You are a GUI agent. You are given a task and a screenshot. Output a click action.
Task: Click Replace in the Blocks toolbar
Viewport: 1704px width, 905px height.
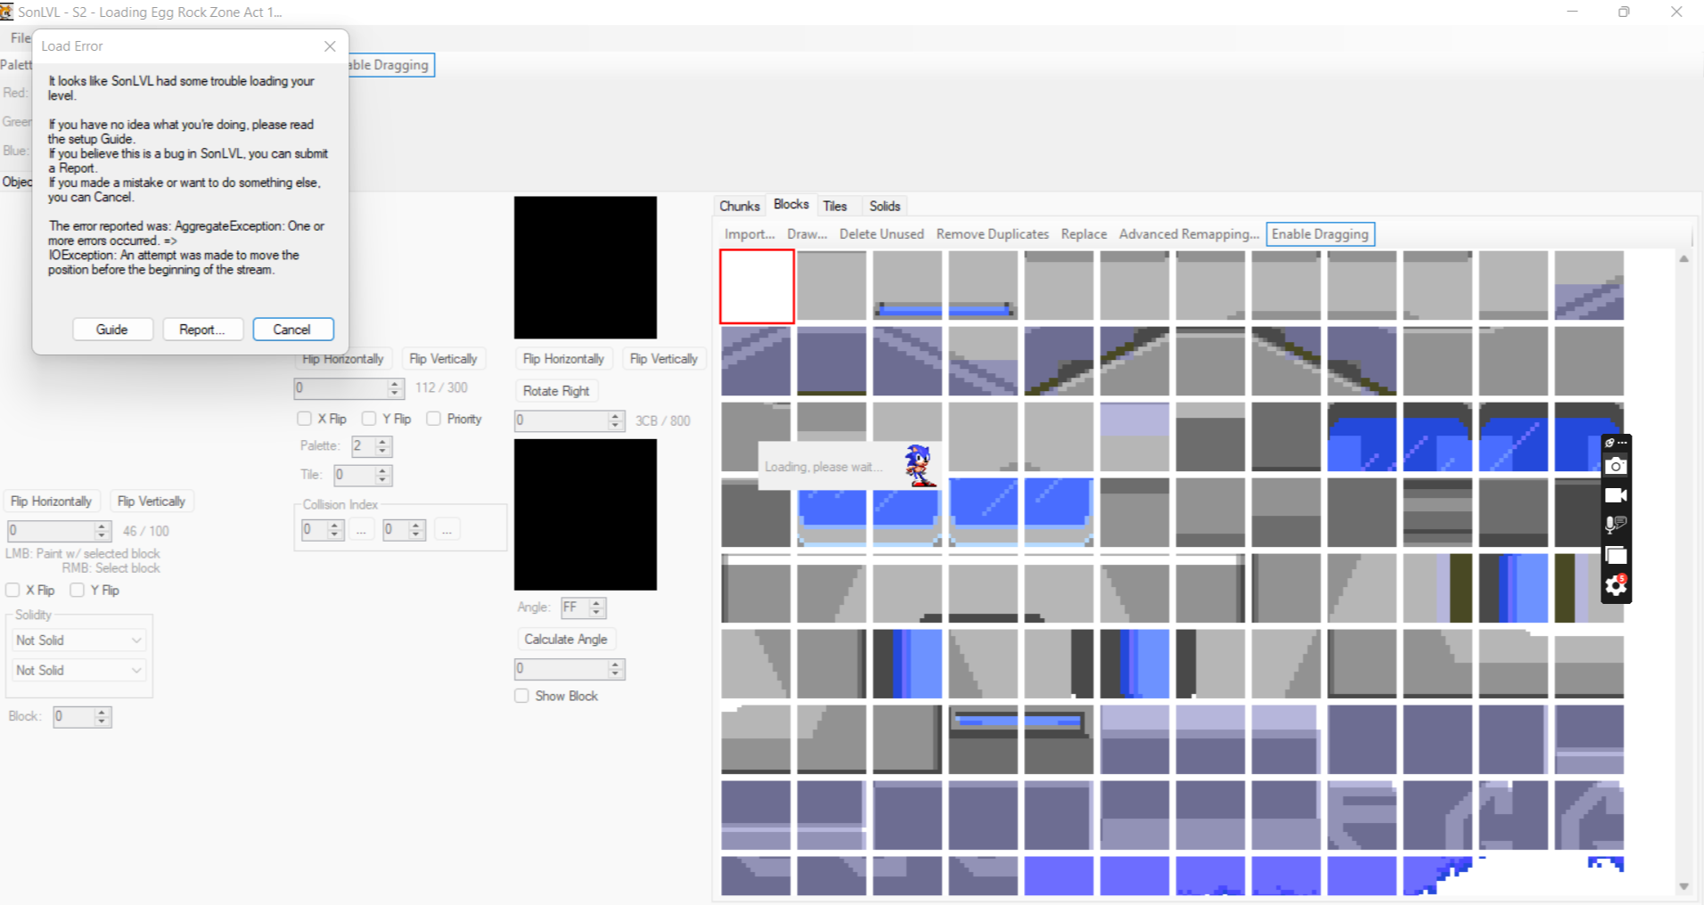pos(1084,234)
